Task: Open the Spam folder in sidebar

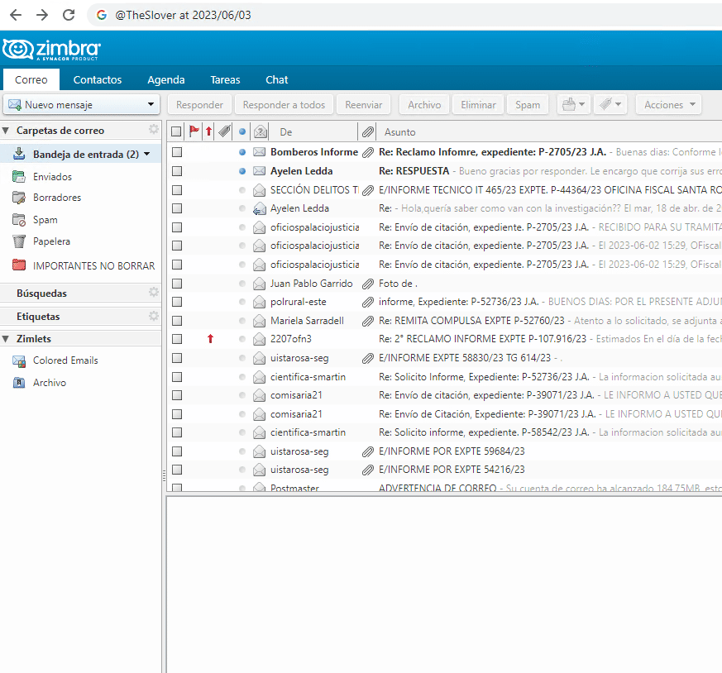Action: (45, 220)
